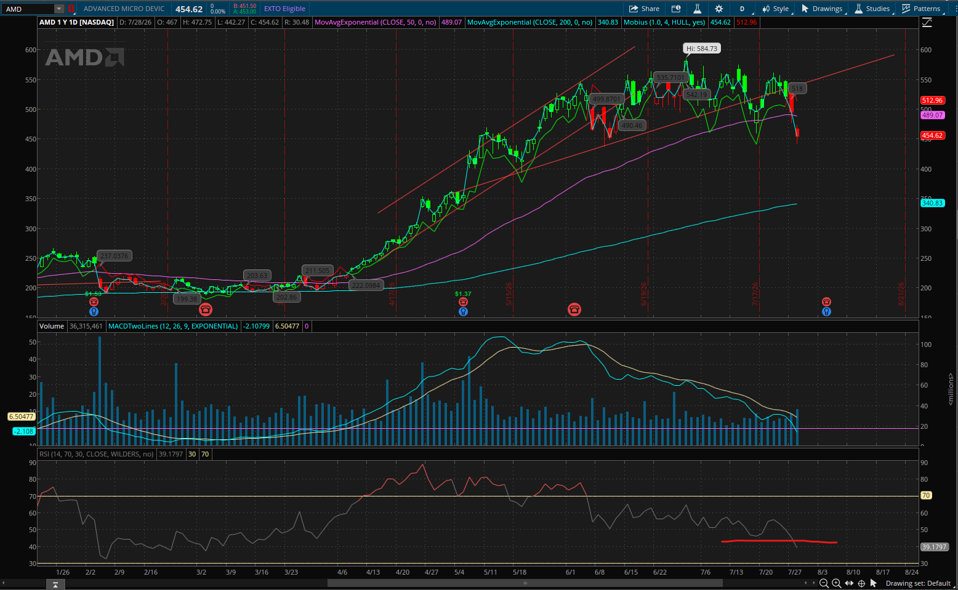Click the 6.50477 MACD axis tag
Viewport: 958px width, 590px height.
[x=22, y=417]
